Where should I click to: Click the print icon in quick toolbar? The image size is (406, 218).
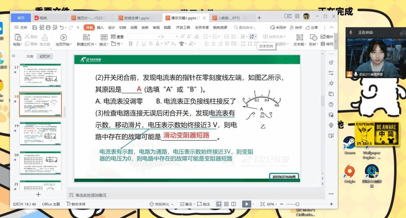coord(48,27)
